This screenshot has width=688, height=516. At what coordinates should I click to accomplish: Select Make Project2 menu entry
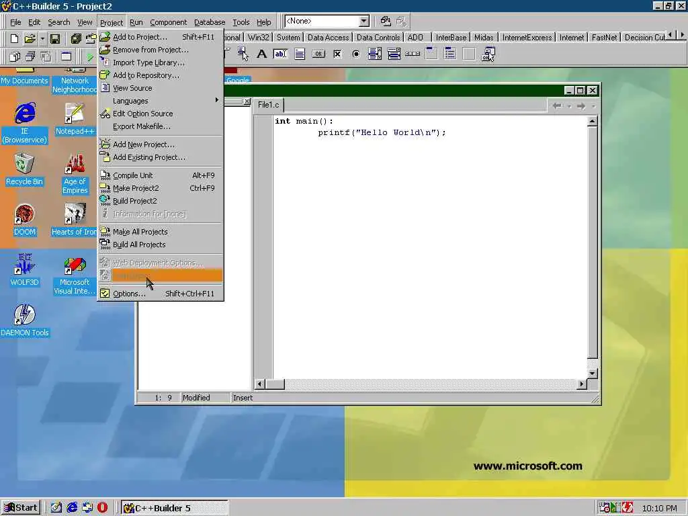161,188
